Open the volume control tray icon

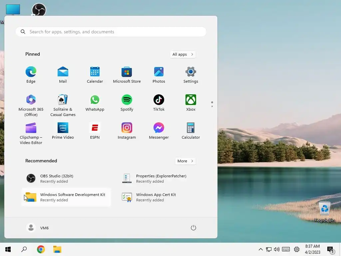tap(277, 249)
